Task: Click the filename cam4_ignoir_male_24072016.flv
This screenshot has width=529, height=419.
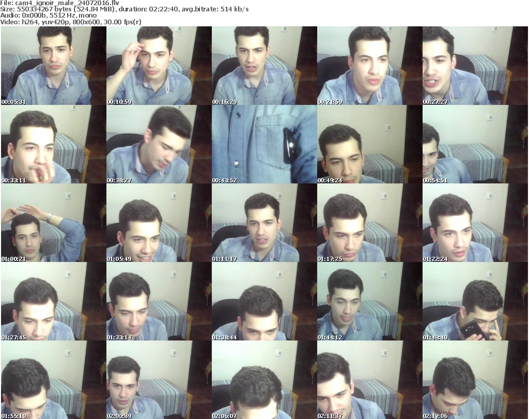Action: pyautogui.click(x=67, y=3)
